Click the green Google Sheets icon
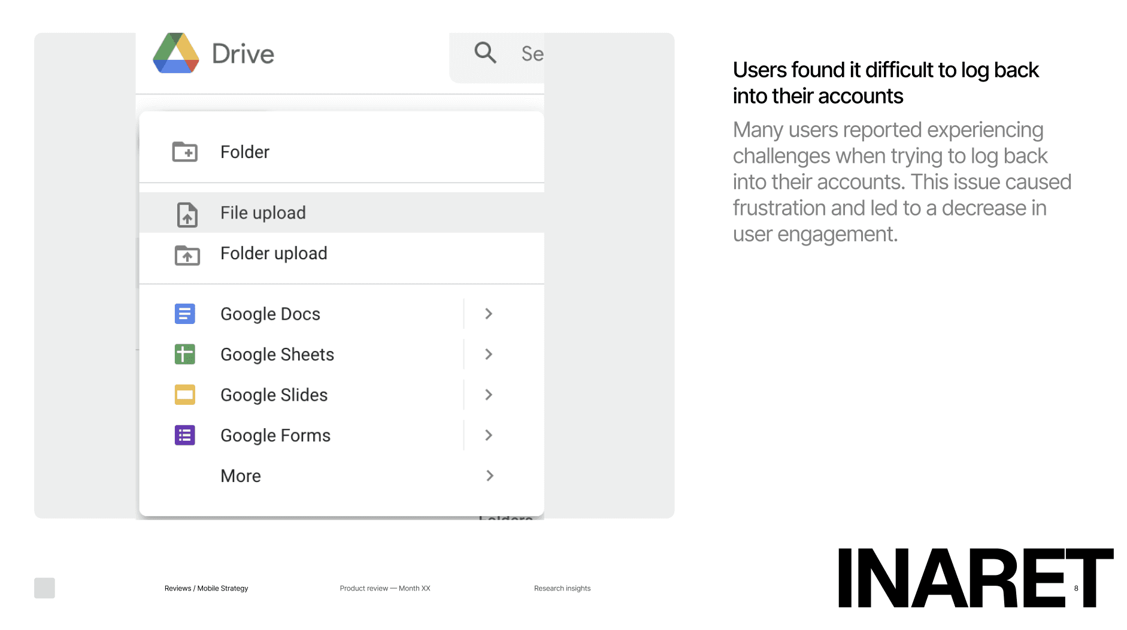Image resolution: width=1127 pixels, height=630 pixels. tap(185, 354)
